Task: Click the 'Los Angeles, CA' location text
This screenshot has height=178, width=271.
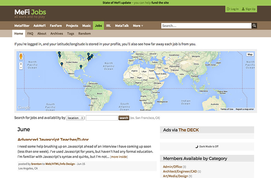Action: pos(28,168)
